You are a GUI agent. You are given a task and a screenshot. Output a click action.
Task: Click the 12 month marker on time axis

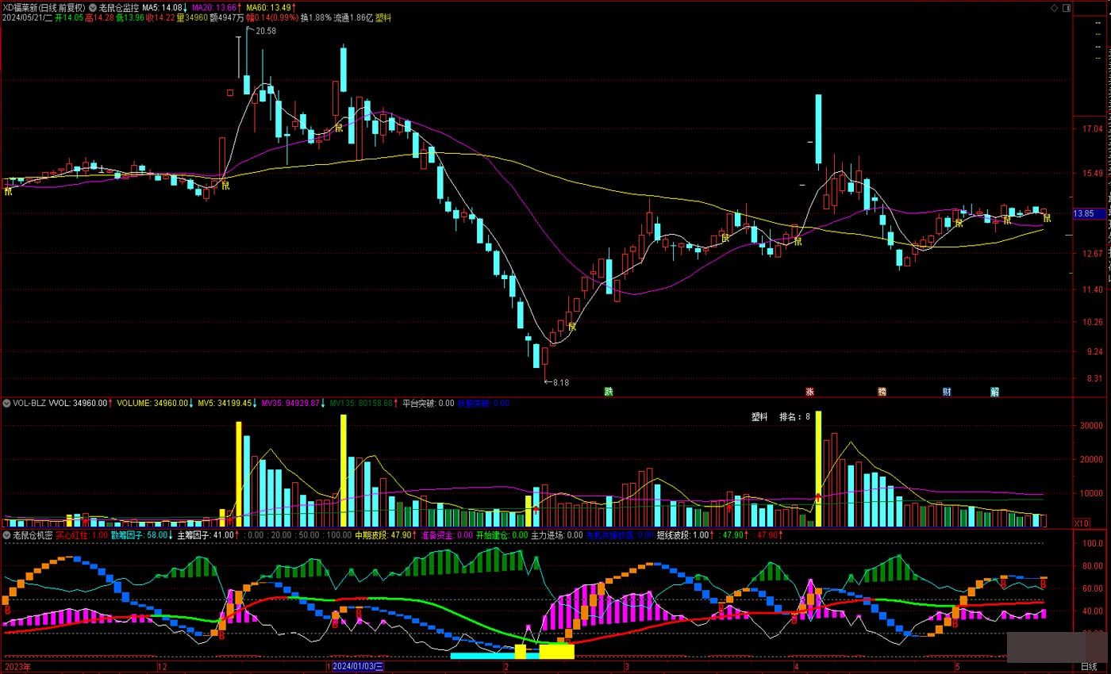163,667
